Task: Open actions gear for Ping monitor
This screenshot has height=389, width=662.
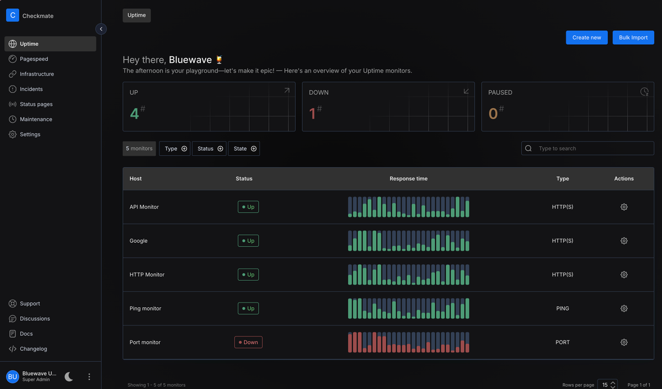Action: click(624, 308)
